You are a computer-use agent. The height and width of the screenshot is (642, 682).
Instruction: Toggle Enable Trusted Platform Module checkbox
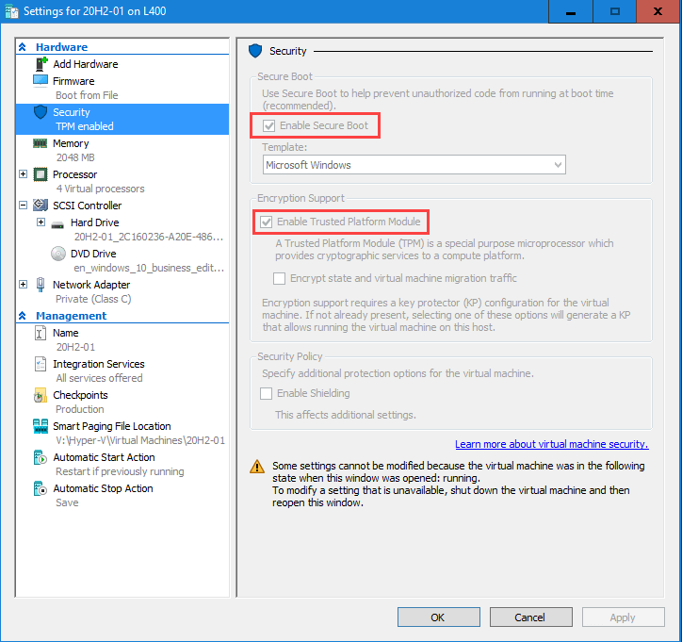pyautogui.click(x=266, y=222)
